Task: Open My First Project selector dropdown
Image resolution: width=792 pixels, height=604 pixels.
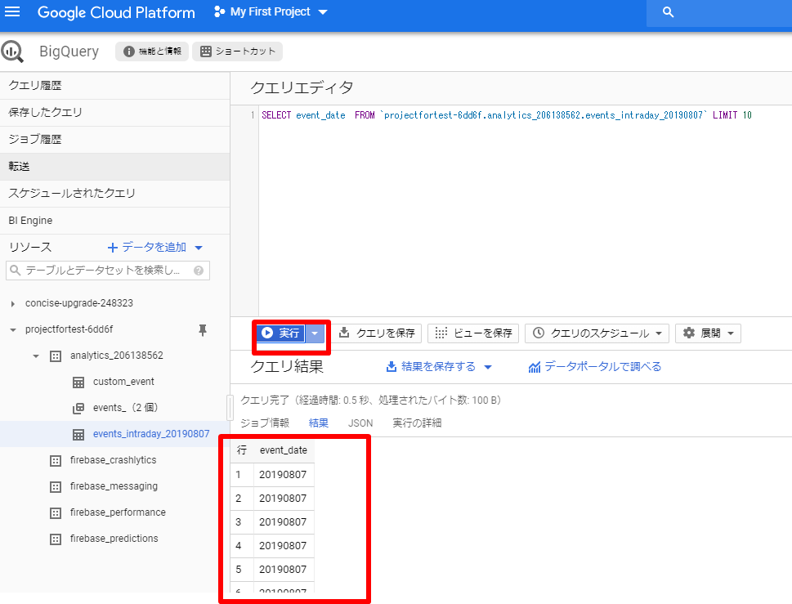Action: tap(279, 11)
